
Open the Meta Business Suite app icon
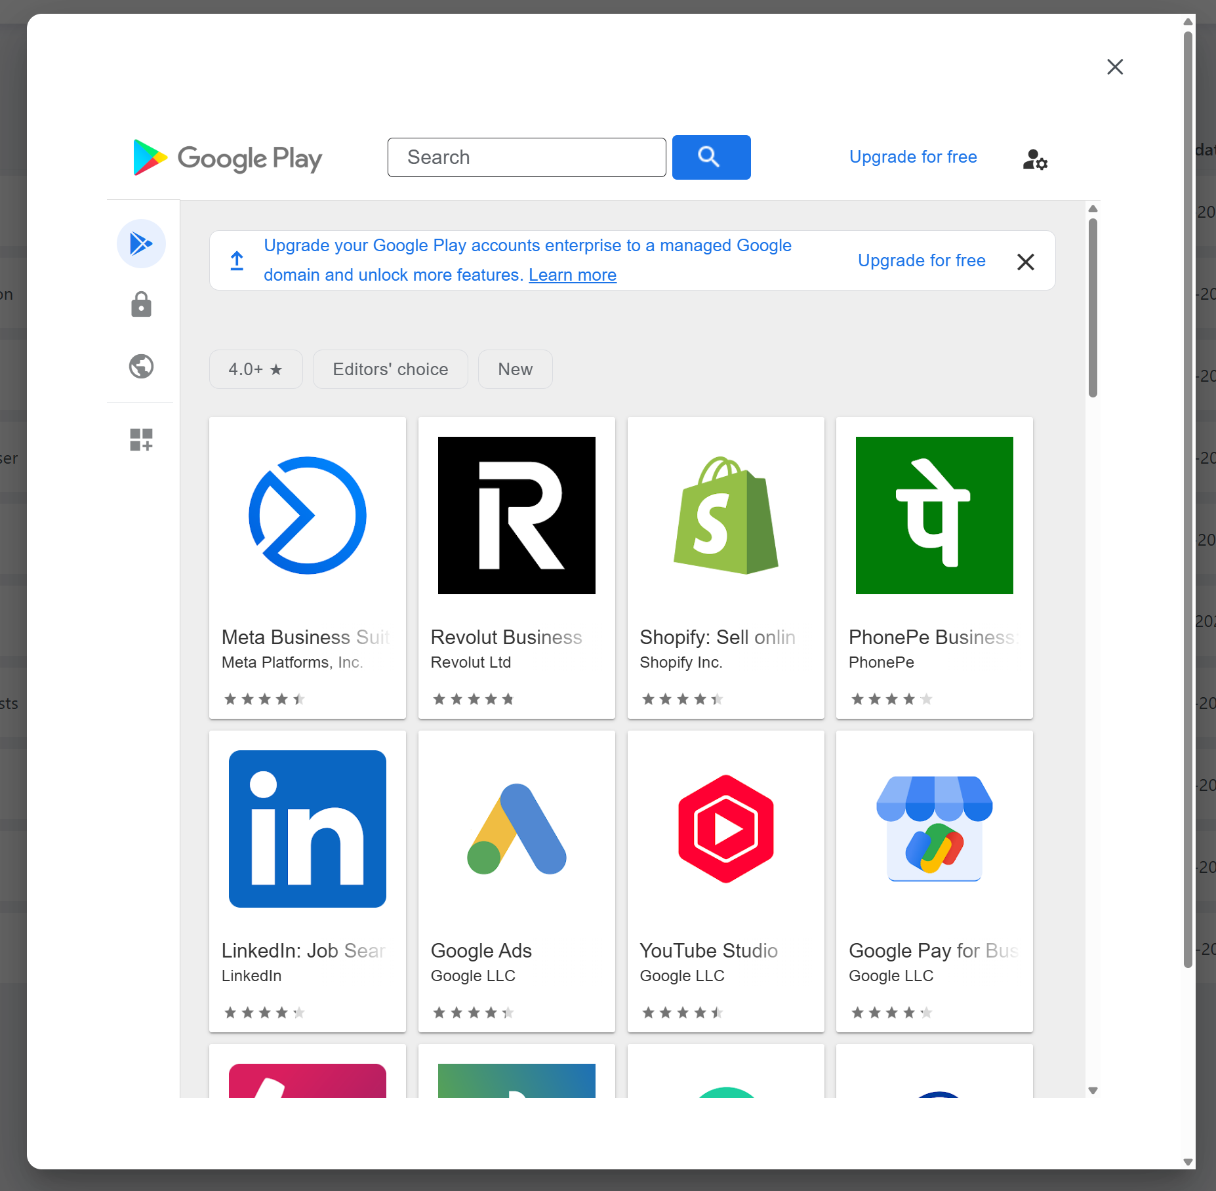tap(308, 515)
